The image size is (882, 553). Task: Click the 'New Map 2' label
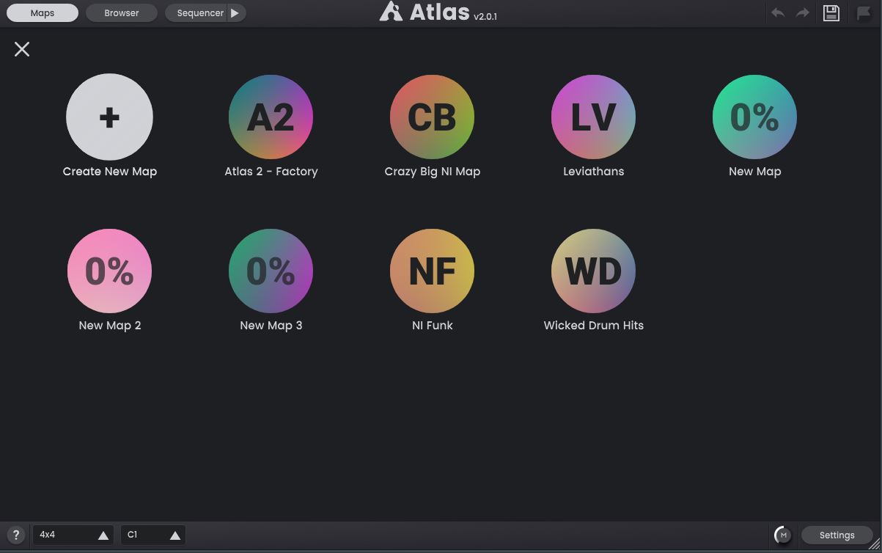[110, 326]
